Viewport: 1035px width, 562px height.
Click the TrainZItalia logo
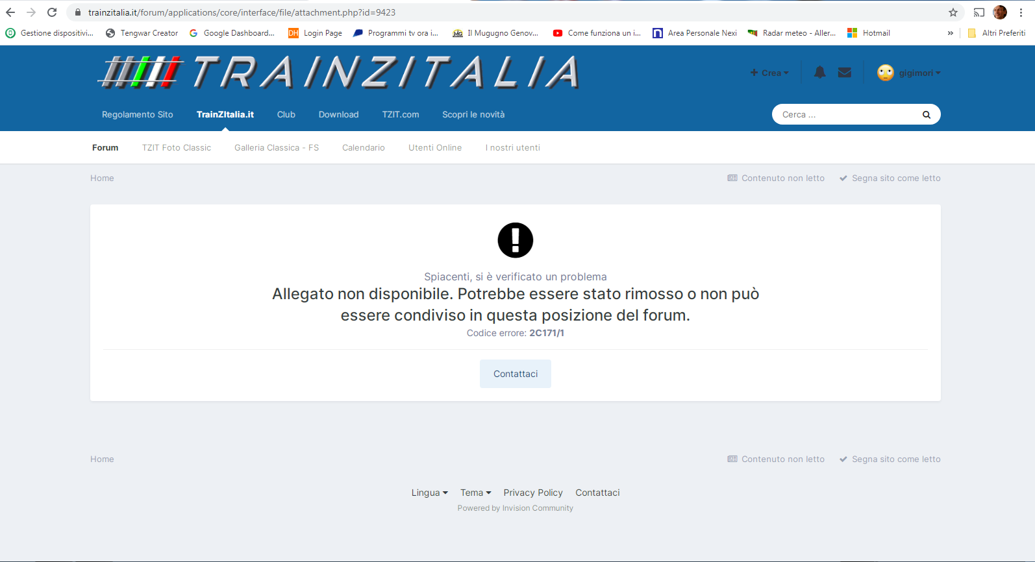click(x=338, y=72)
